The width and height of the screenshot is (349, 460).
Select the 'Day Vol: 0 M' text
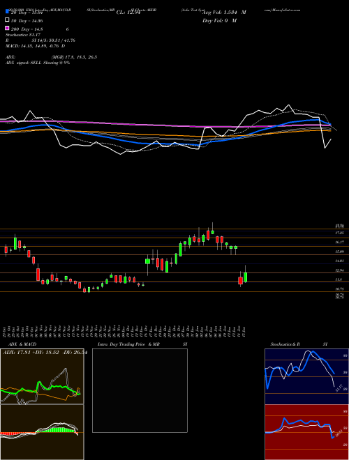219,20
